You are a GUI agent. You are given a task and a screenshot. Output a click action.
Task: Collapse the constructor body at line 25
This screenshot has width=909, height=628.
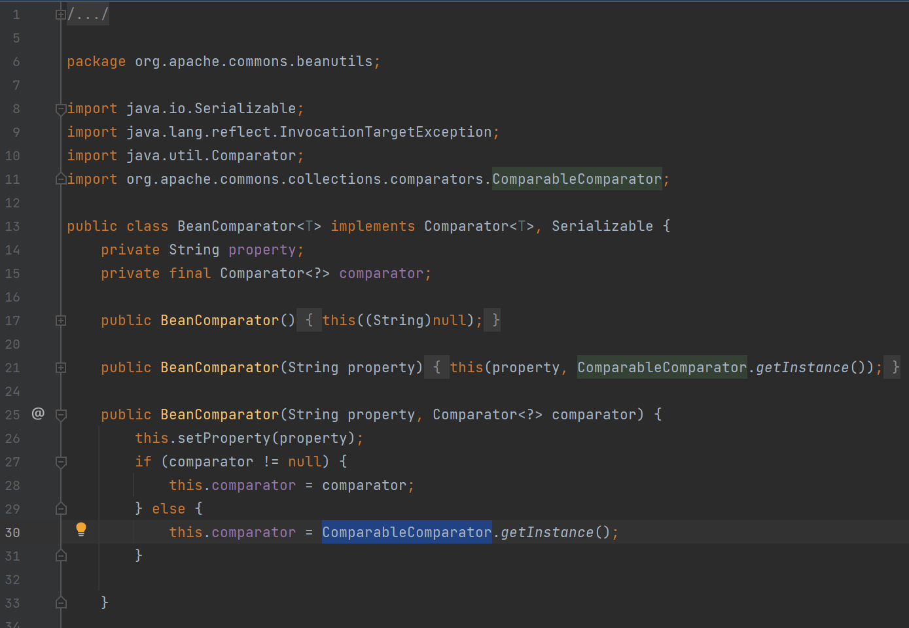point(60,415)
